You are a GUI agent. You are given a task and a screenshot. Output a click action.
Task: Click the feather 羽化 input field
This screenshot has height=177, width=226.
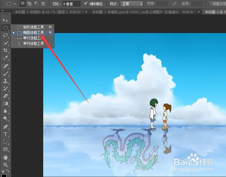pos(72,4)
